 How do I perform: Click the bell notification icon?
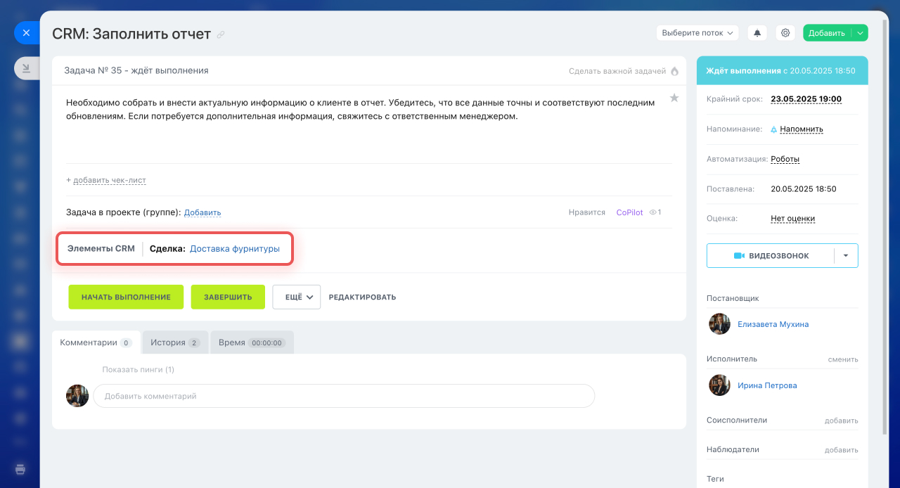[757, 33]
